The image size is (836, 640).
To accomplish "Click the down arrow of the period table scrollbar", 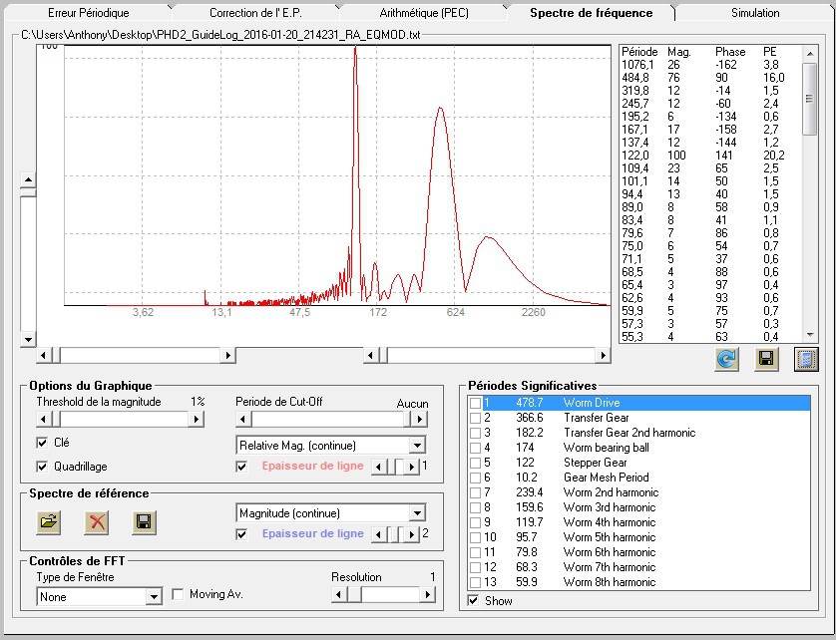I will [x=810, y=335].
